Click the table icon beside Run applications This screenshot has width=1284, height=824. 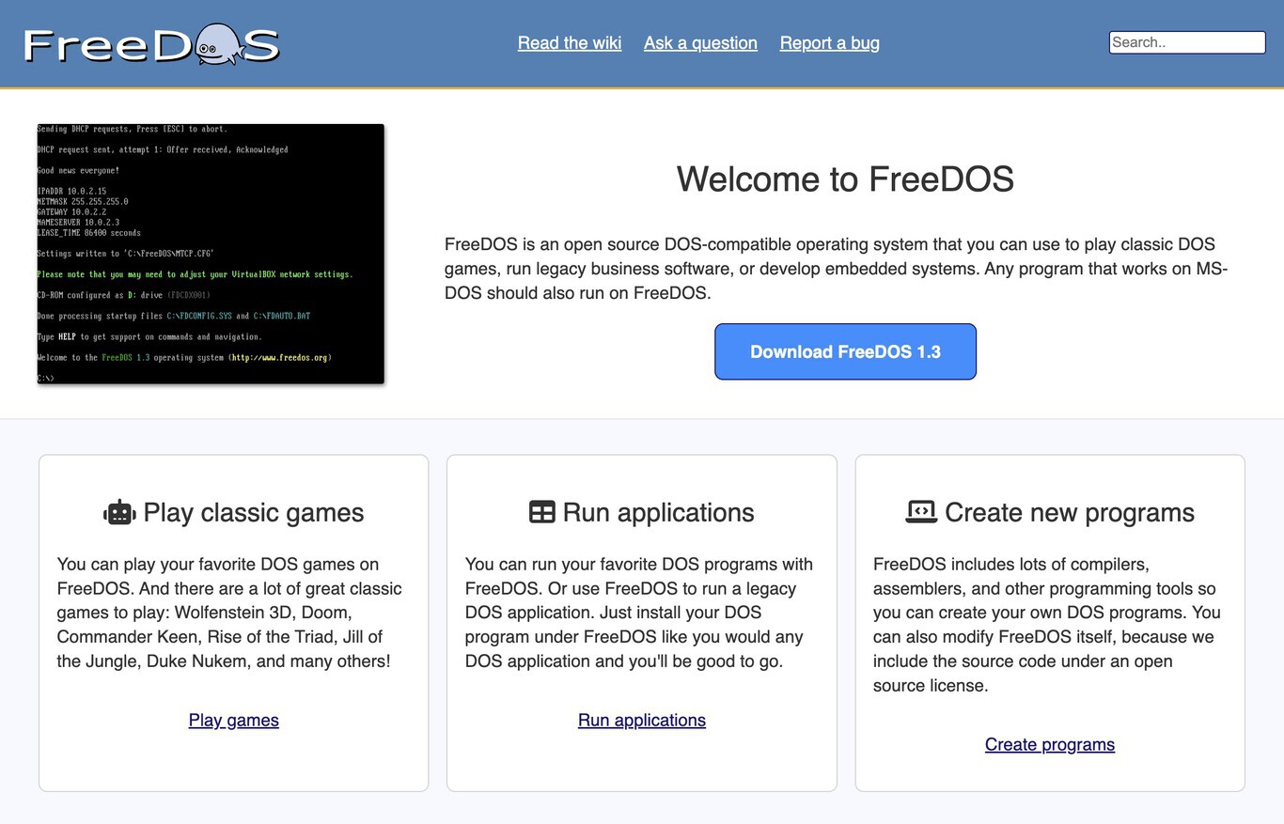point(541,512)
